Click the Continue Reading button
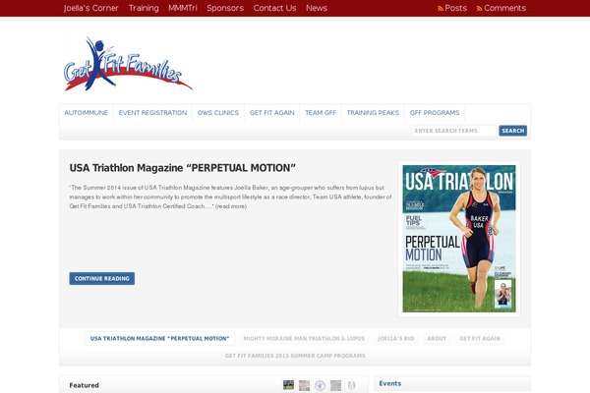This screenshot has height=393, width=590. (x=102, y=279)
